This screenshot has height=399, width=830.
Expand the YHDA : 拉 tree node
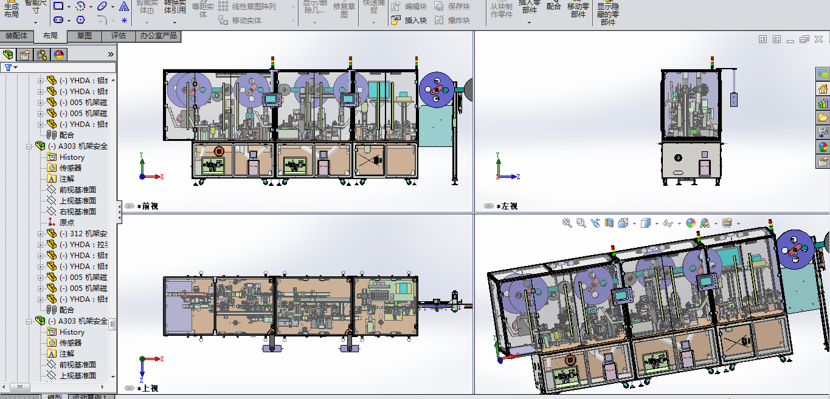41,245
